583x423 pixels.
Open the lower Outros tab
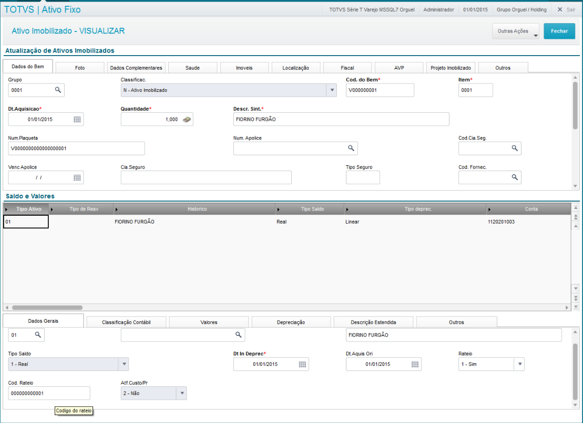456,322
